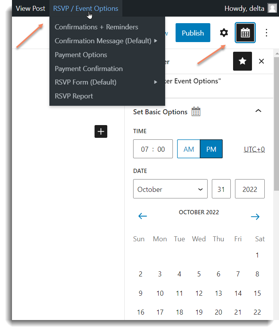Select AM for the event time
The width and height of the screenshot is (279, 332).
(189, 149)
